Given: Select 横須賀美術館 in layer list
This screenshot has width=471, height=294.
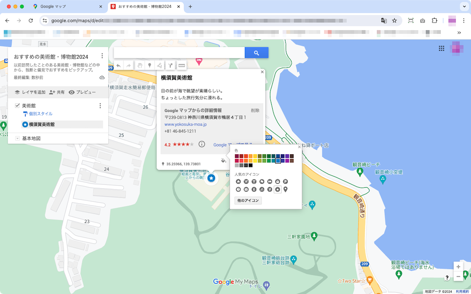Looking at the screenshot, I should pyautogui.click(x=62, y=124).
